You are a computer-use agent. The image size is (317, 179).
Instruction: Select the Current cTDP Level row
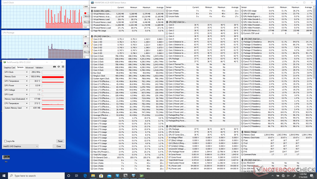[x=277, y=33]
